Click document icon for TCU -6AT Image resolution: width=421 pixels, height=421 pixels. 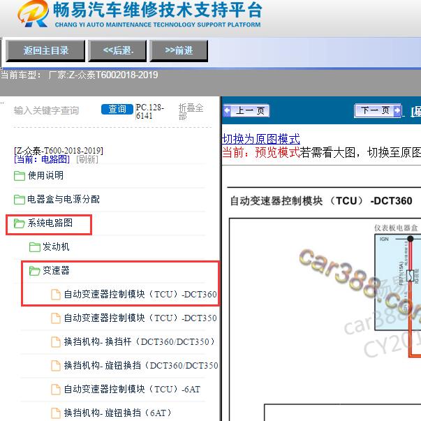pyautogui.click(x=56, y=390)
